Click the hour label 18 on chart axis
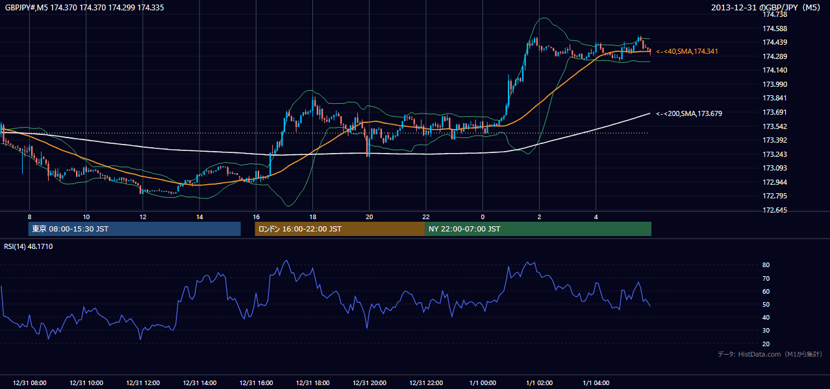Viewport: 830px width, 389px height. (x=313, y=217)
